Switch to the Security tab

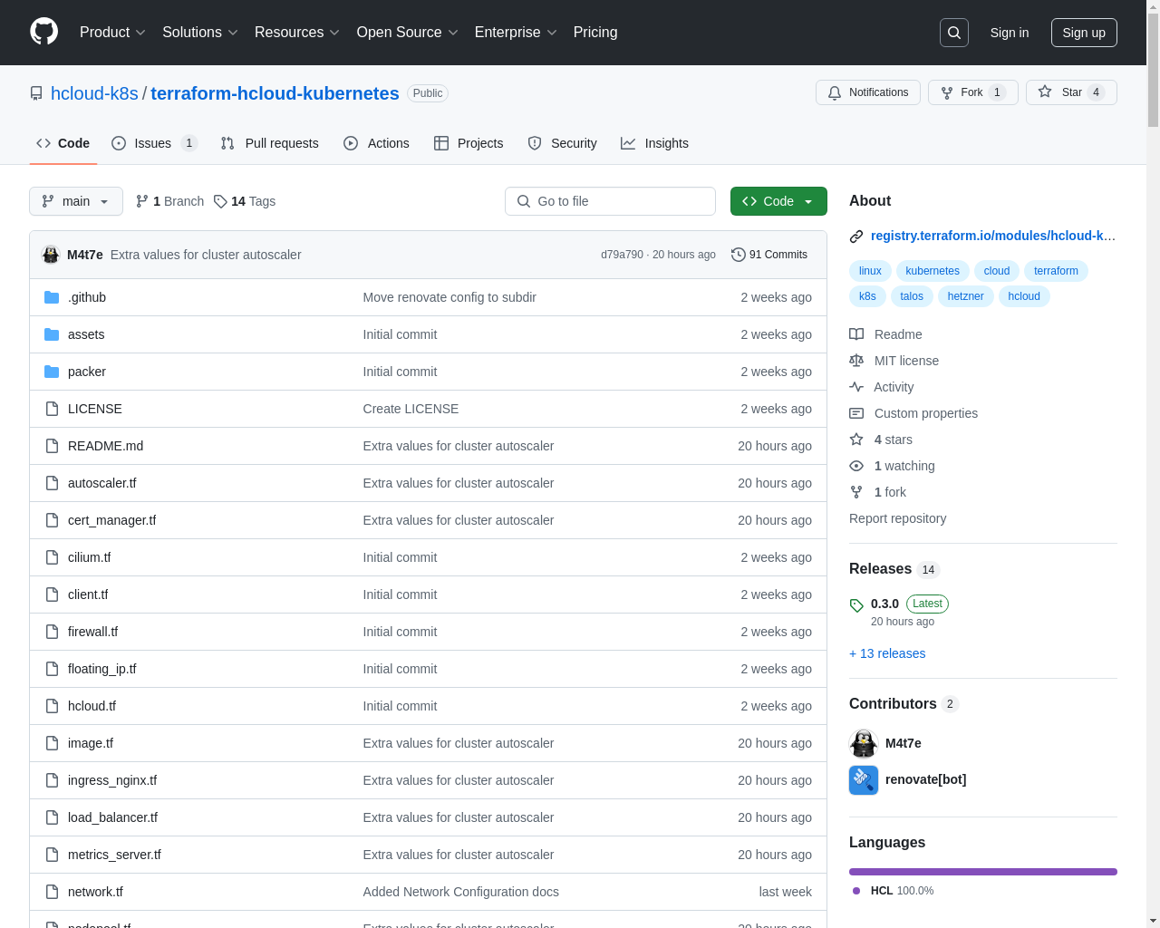(563, 143)
